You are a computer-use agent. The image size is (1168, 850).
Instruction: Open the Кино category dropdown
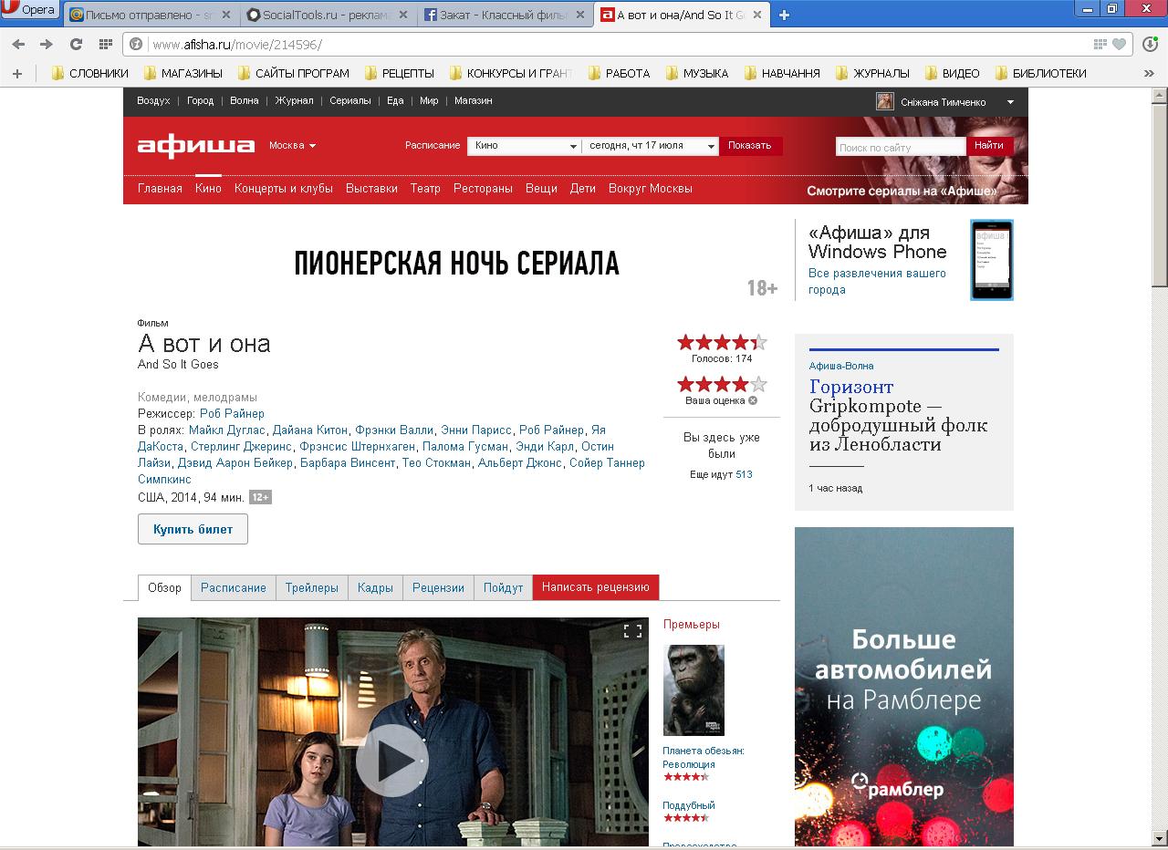click(x=524, y=146)
